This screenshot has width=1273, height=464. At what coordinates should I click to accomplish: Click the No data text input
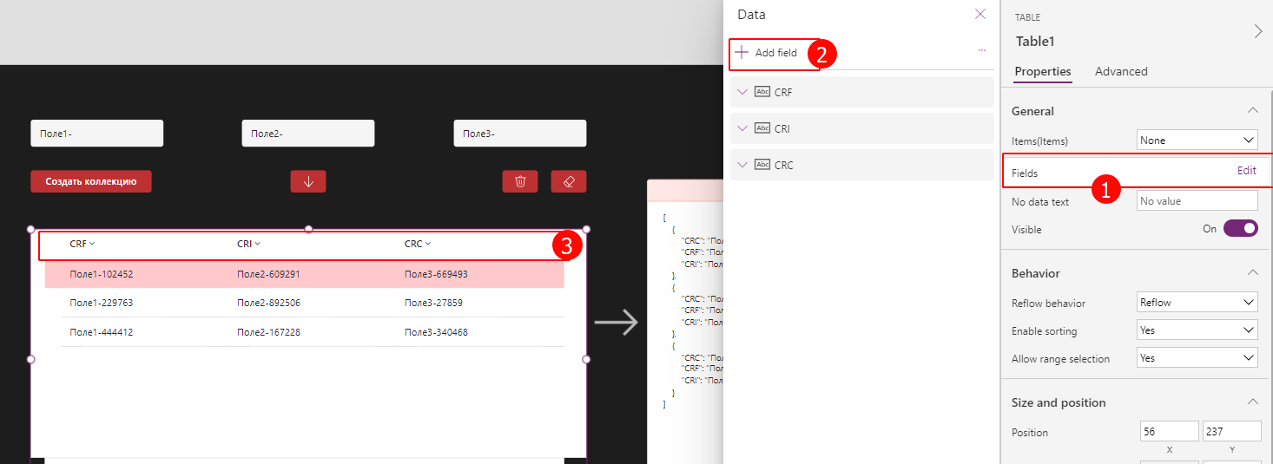[x=1197, y=201]
